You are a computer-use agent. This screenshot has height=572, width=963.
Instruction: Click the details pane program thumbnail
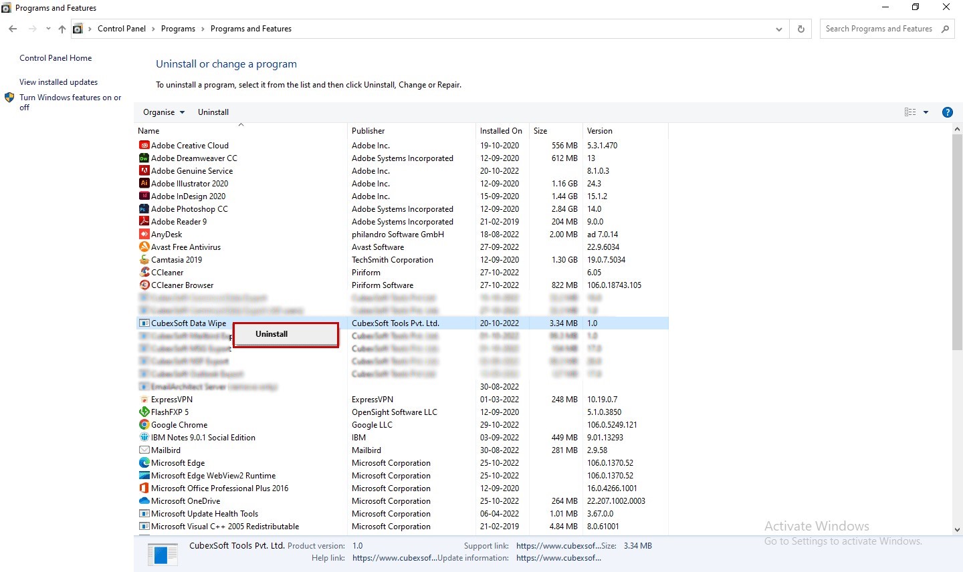pos(162,554)
